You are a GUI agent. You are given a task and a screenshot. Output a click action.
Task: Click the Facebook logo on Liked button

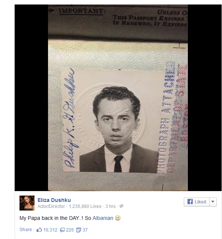tap(190, 202)
